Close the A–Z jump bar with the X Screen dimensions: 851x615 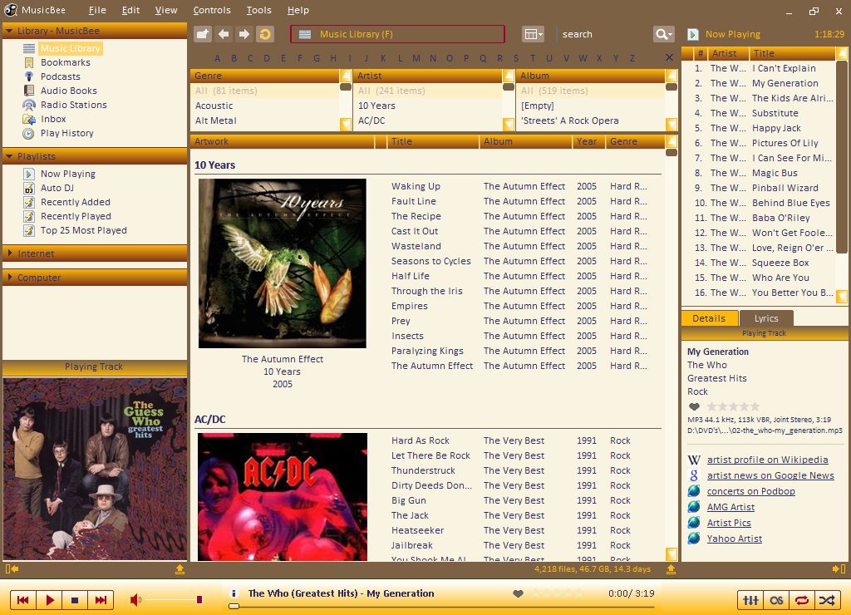pos(669,57)
